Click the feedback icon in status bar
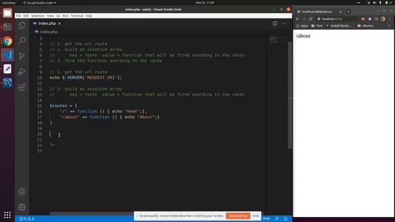Viewport: 395px width, 222px height. 277,219
